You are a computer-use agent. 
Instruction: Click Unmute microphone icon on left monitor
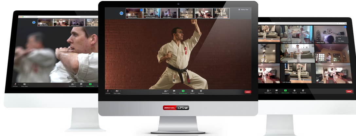click(x=15, y=84)
